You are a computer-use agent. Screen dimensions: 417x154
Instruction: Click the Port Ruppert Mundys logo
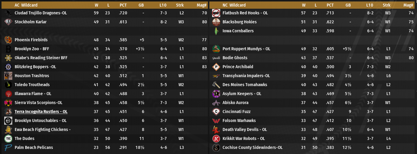pyautogui.click(x=216, y=49)
